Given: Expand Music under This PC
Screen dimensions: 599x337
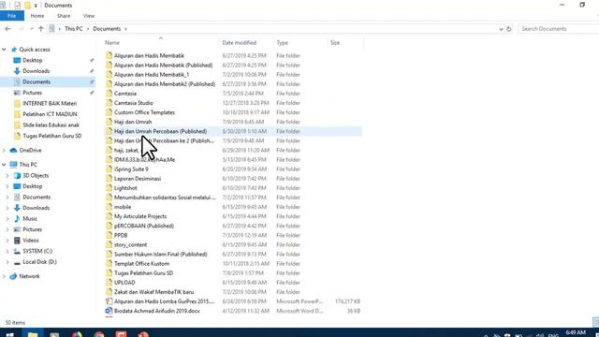Looking at the screenshot, I should click(7, 219).
